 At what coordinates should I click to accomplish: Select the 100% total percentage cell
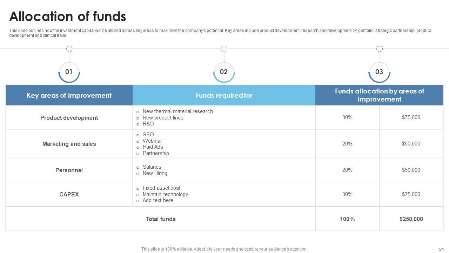point(347,219)
